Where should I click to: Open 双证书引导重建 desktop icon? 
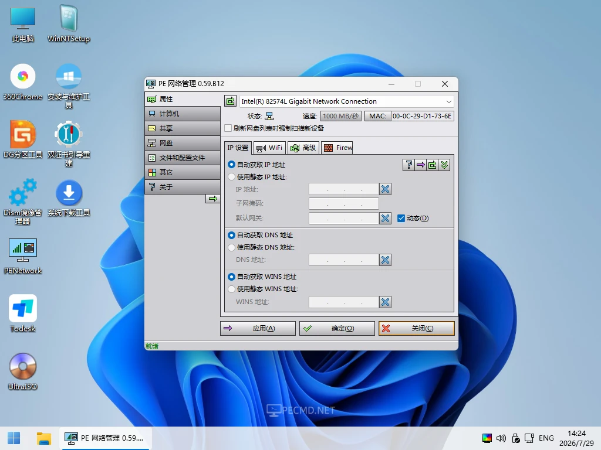coord(69,144)
